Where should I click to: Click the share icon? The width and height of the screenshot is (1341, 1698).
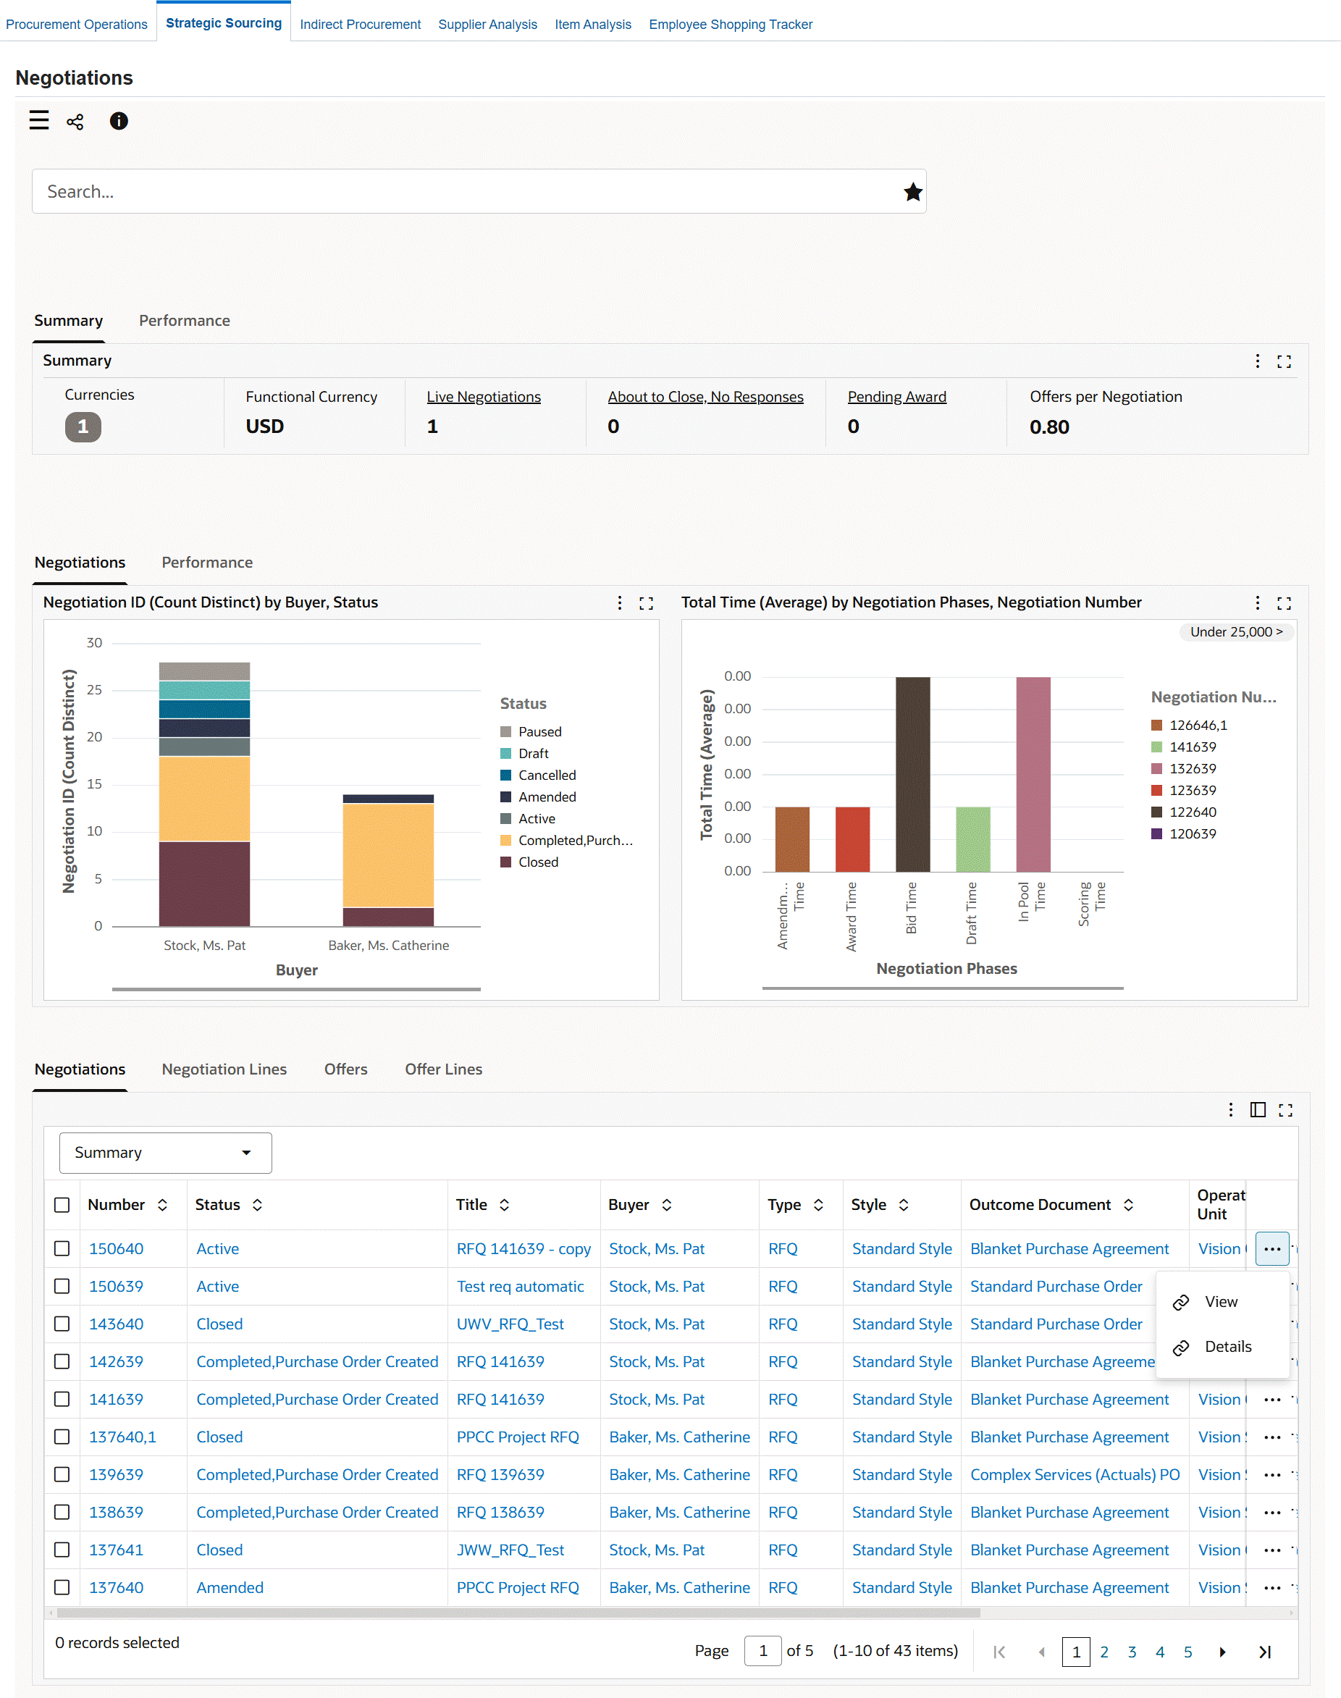point(75,122)
